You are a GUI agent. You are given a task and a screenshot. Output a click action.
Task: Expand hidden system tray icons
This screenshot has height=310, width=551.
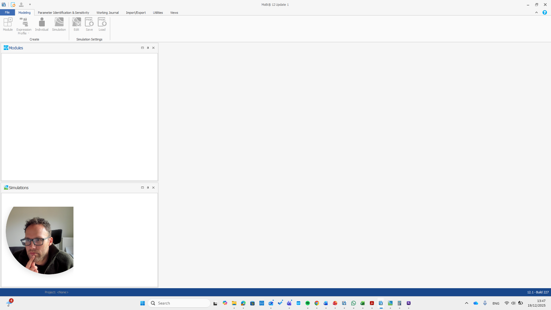click(466, 303)
